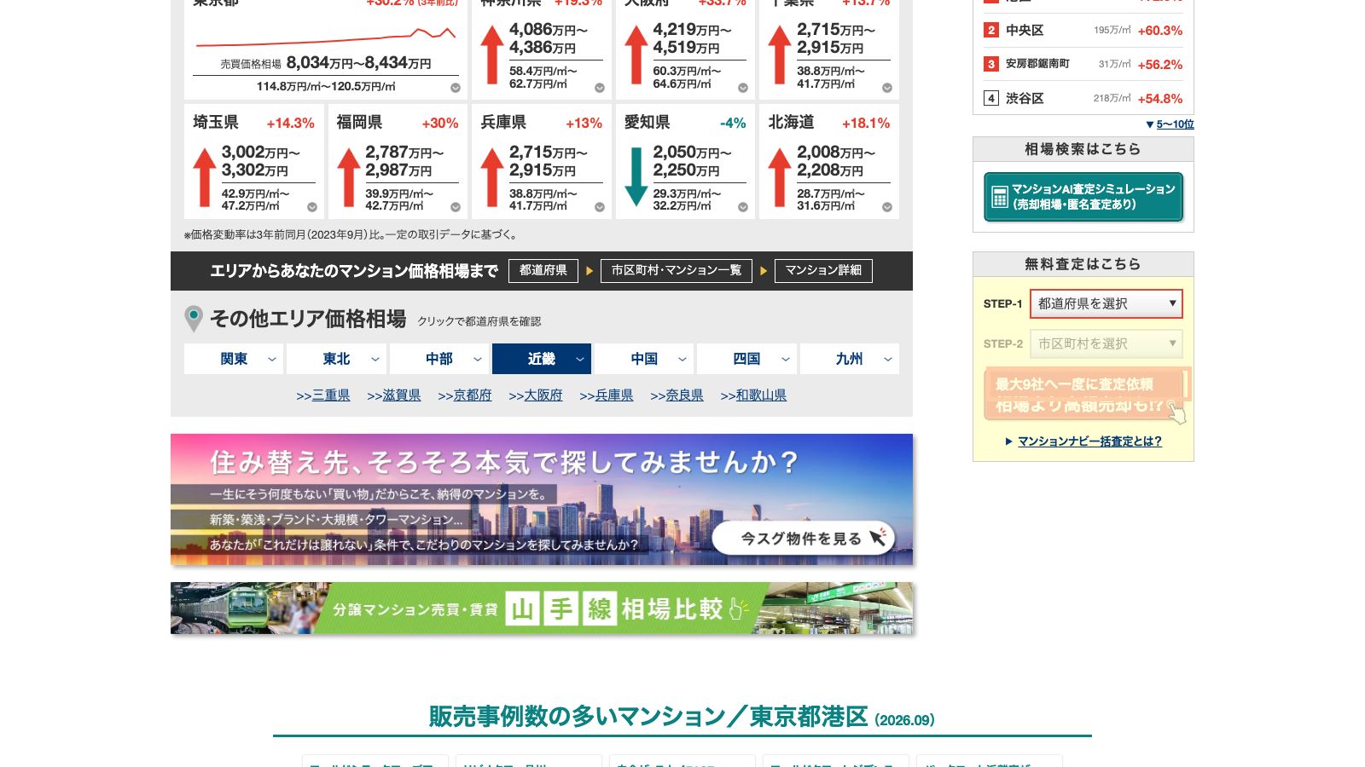
Task: Open the 都道府県を選択 dropdown
Action: [1107, 303]
